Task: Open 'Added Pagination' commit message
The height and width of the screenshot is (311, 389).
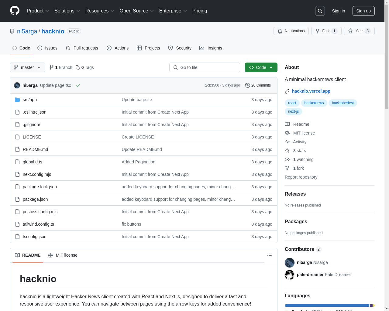Action: tap(139, 162)
